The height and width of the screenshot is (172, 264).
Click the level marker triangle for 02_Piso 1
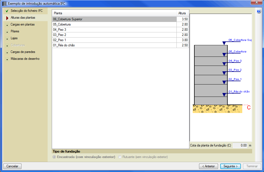pos(224,82)
